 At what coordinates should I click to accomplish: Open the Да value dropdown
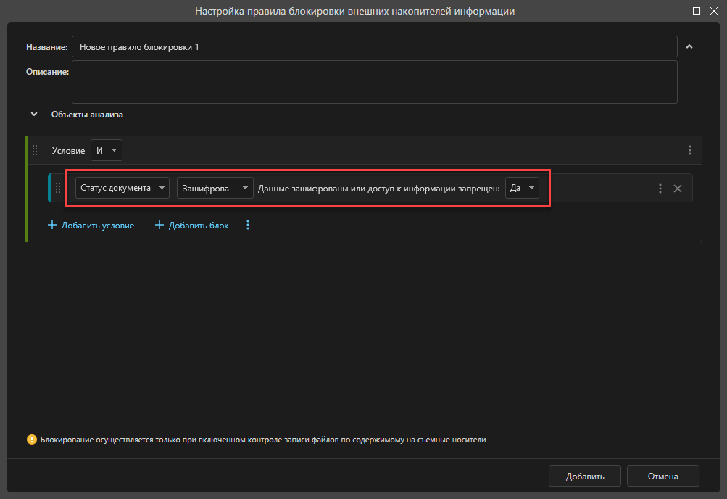(x=522, y=188)
